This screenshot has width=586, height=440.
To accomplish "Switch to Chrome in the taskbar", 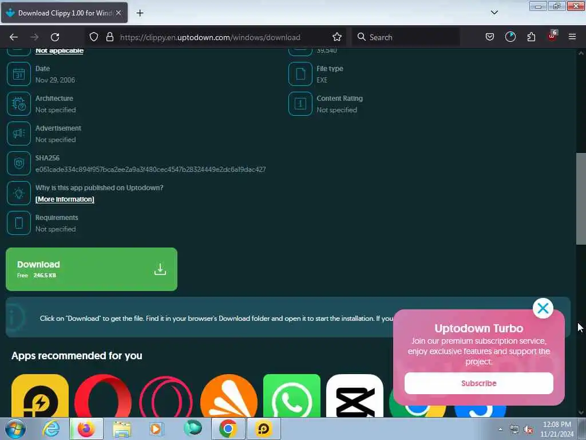I will coord(228,429).
